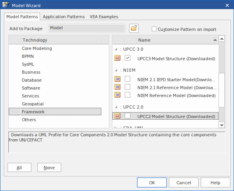Uncheck the UPCC3 Model Structure checkbox

click(x=128, y=58)
